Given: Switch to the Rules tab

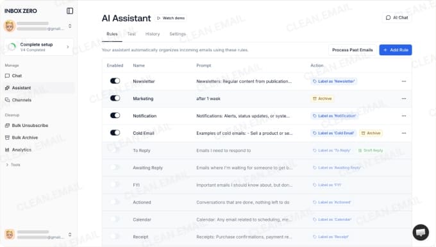Looking at the screenshot, I should (x=112, y=34).
